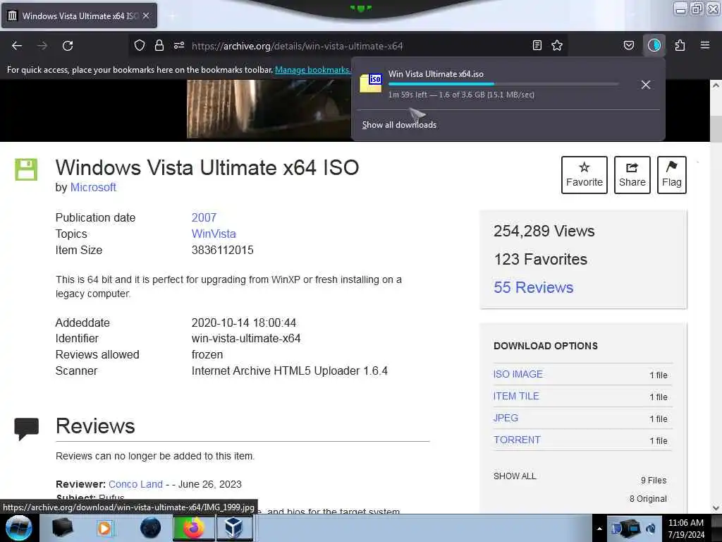722x542 pixels.
Task: Open the black folder taskbar icon
Action: point(62,528)
